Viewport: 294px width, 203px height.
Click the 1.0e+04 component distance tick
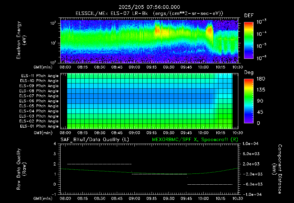pyautogui.click(x=250, y=144)
